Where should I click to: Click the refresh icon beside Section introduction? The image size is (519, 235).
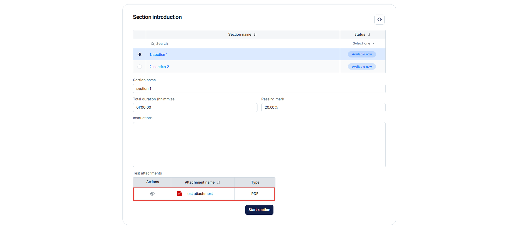379,19
